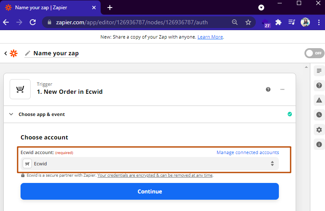Open the Ecwid account dropdown
The width and height of the screenshot is (325, 211).
(x=149, y=164)
